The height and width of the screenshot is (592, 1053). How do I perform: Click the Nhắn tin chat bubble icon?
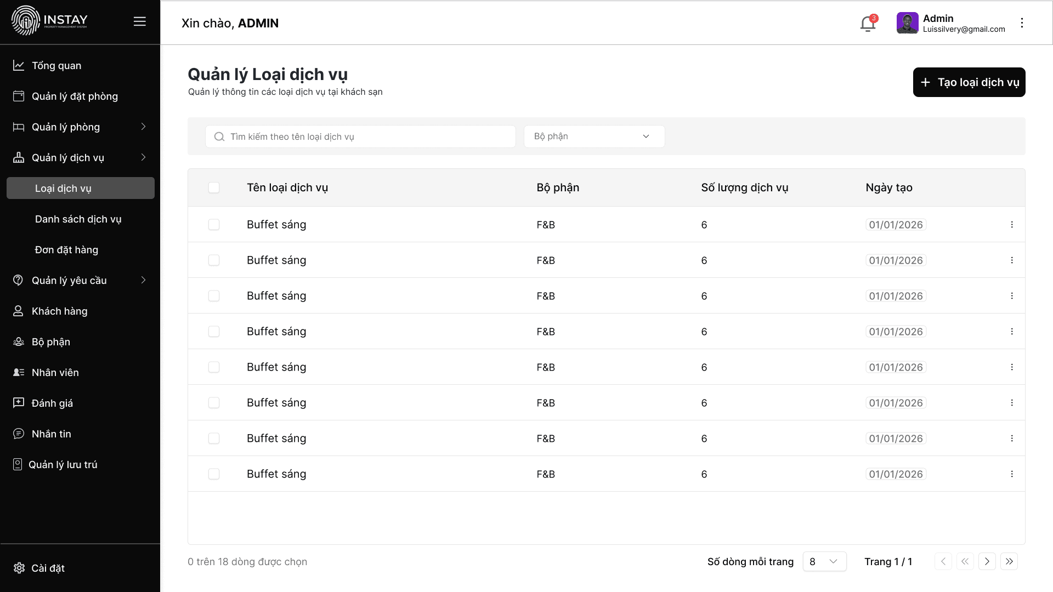(x=19, y=434)
